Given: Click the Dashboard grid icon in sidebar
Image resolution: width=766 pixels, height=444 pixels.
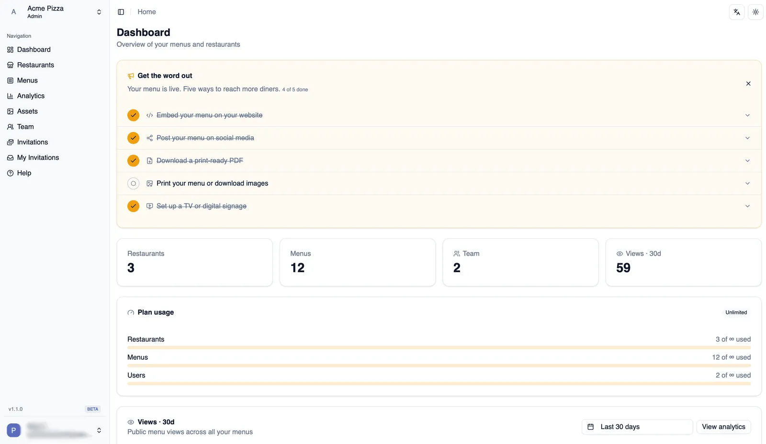Looking at the screenshot, I should pyautogui.click(x=10, y=50).
